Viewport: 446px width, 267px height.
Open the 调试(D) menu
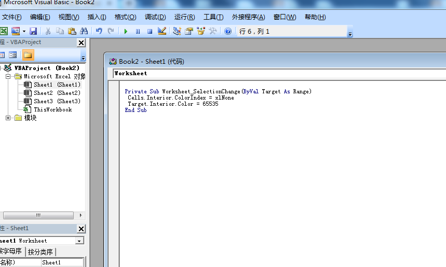[x=155, y=17]
